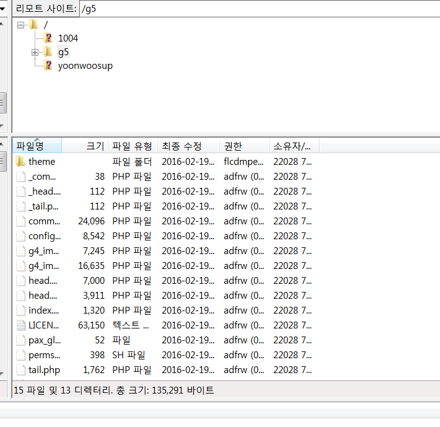The width and height of the screenshot is (440, 427).
Task: Sort by 최종 수정 column header
Action: (188, 146)
